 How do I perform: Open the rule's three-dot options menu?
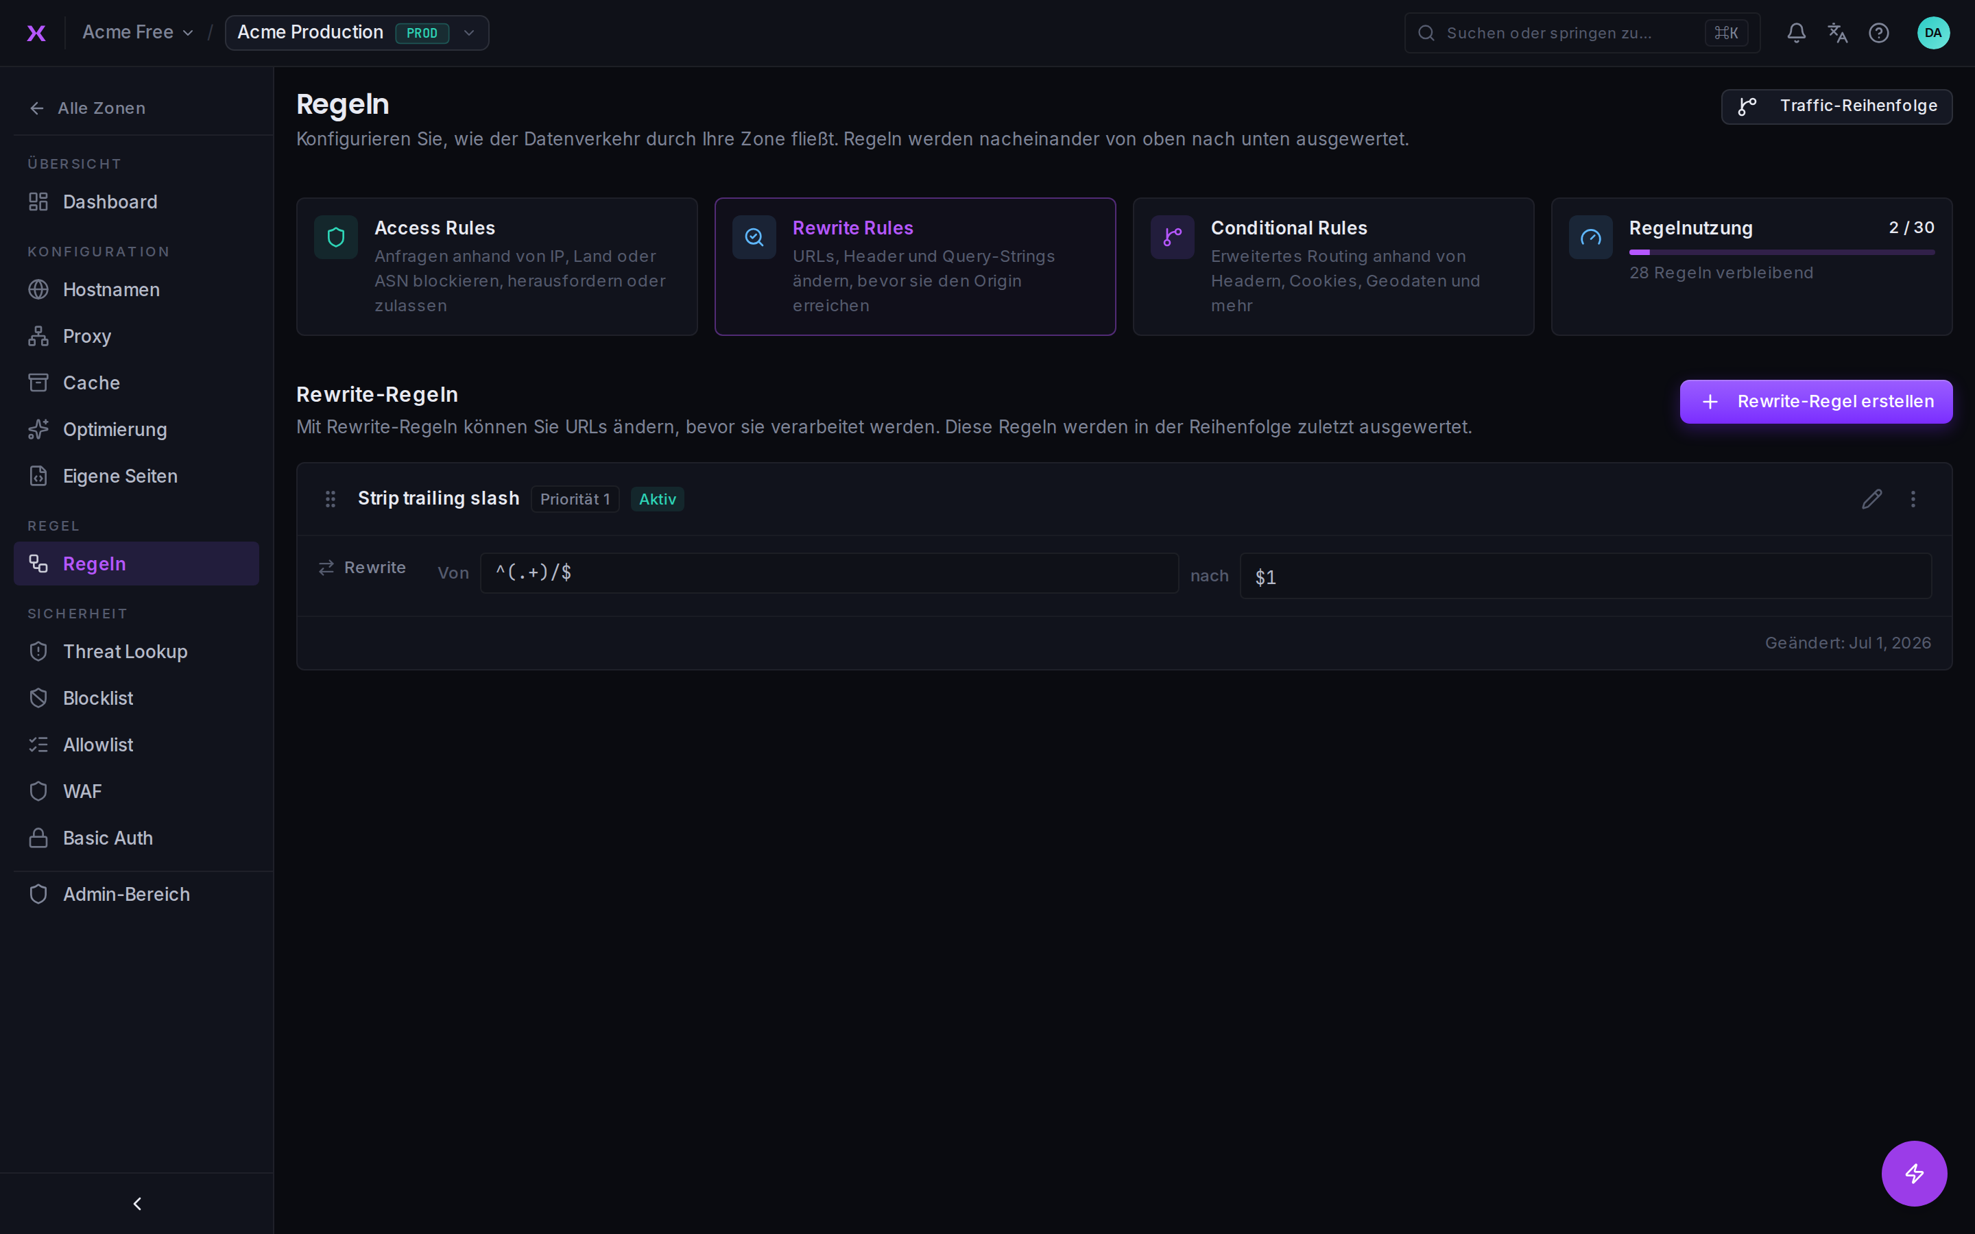(1913, 498)
